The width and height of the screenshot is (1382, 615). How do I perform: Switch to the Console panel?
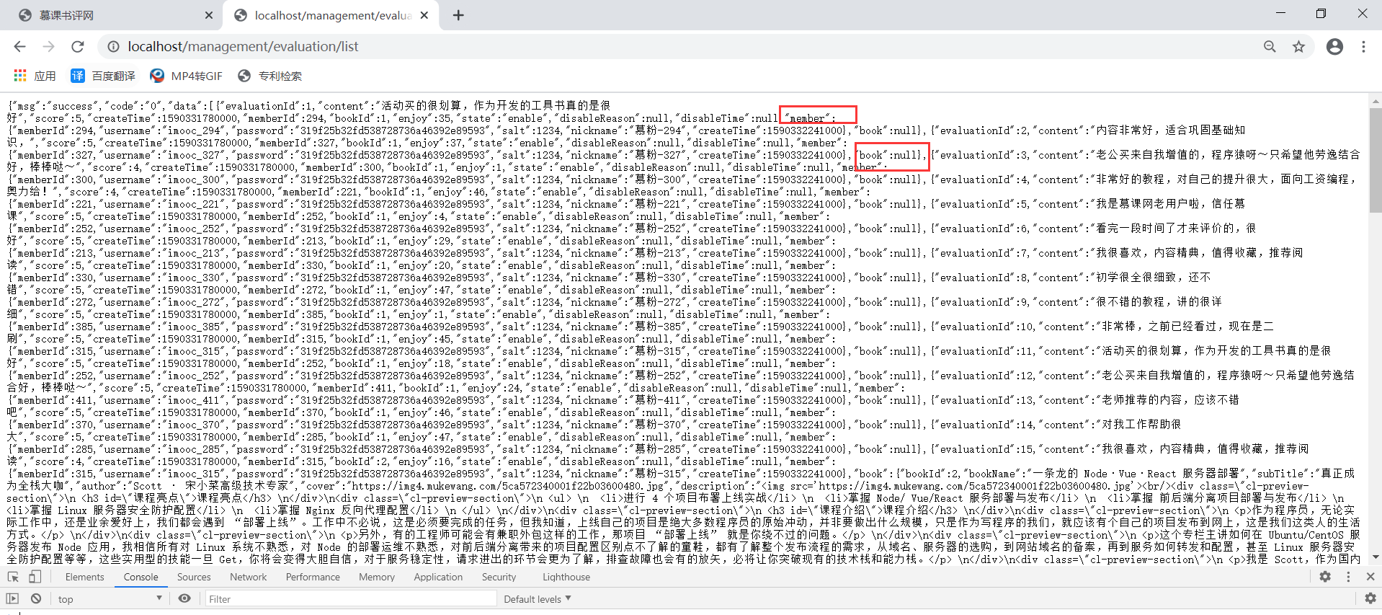[x=141, y=577]
